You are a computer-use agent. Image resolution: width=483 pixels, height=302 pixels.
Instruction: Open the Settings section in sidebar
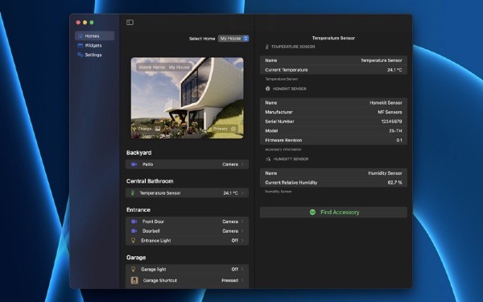click(x=94, y=55)
